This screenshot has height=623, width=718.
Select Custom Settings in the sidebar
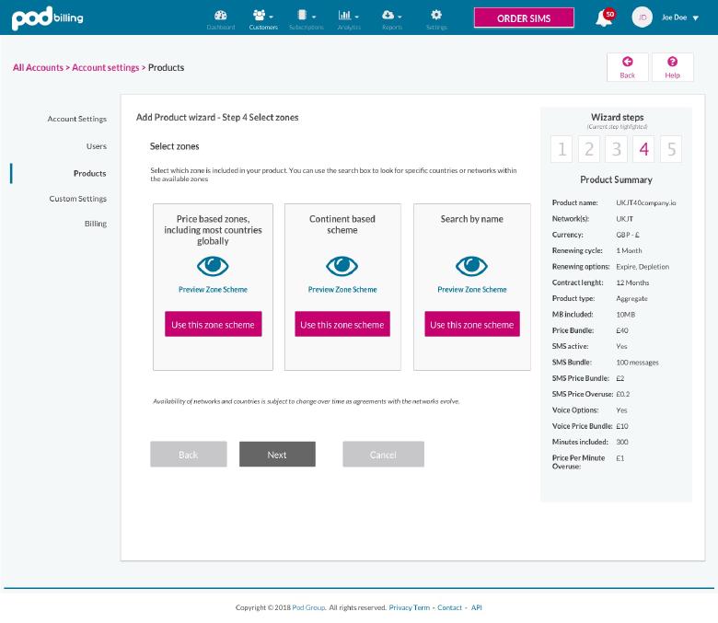pos(78,199)
